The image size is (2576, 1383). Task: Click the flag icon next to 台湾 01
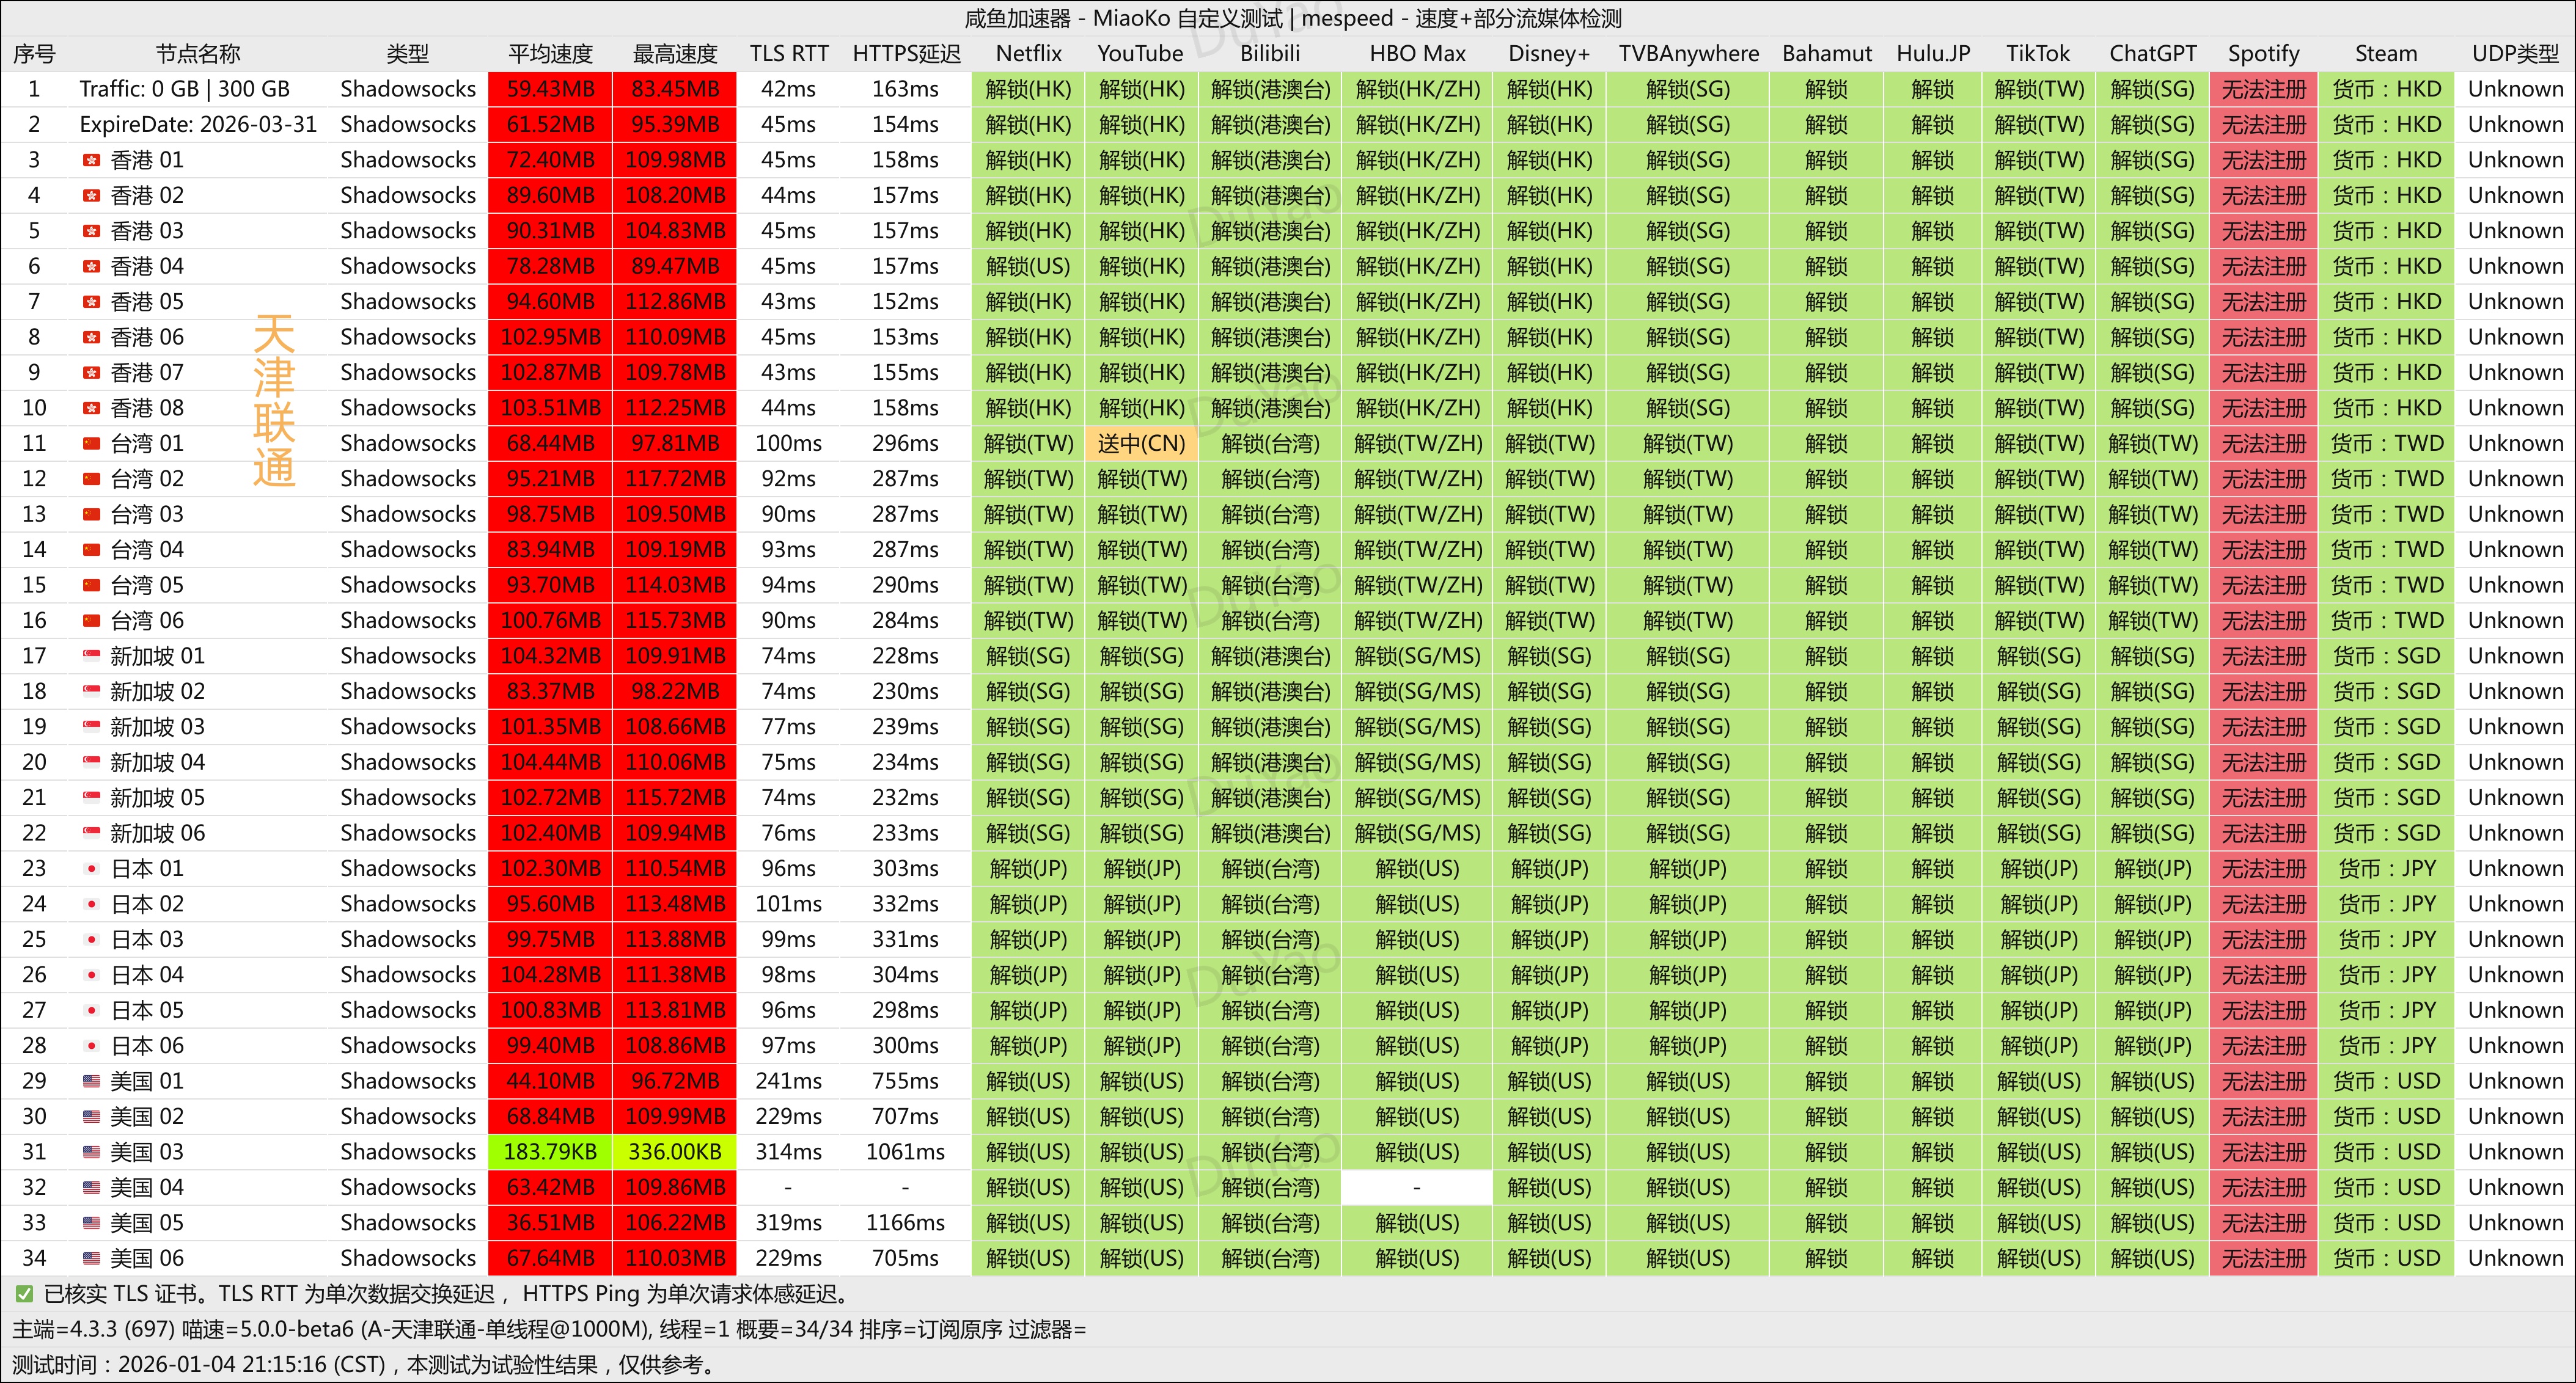(92, 443)
